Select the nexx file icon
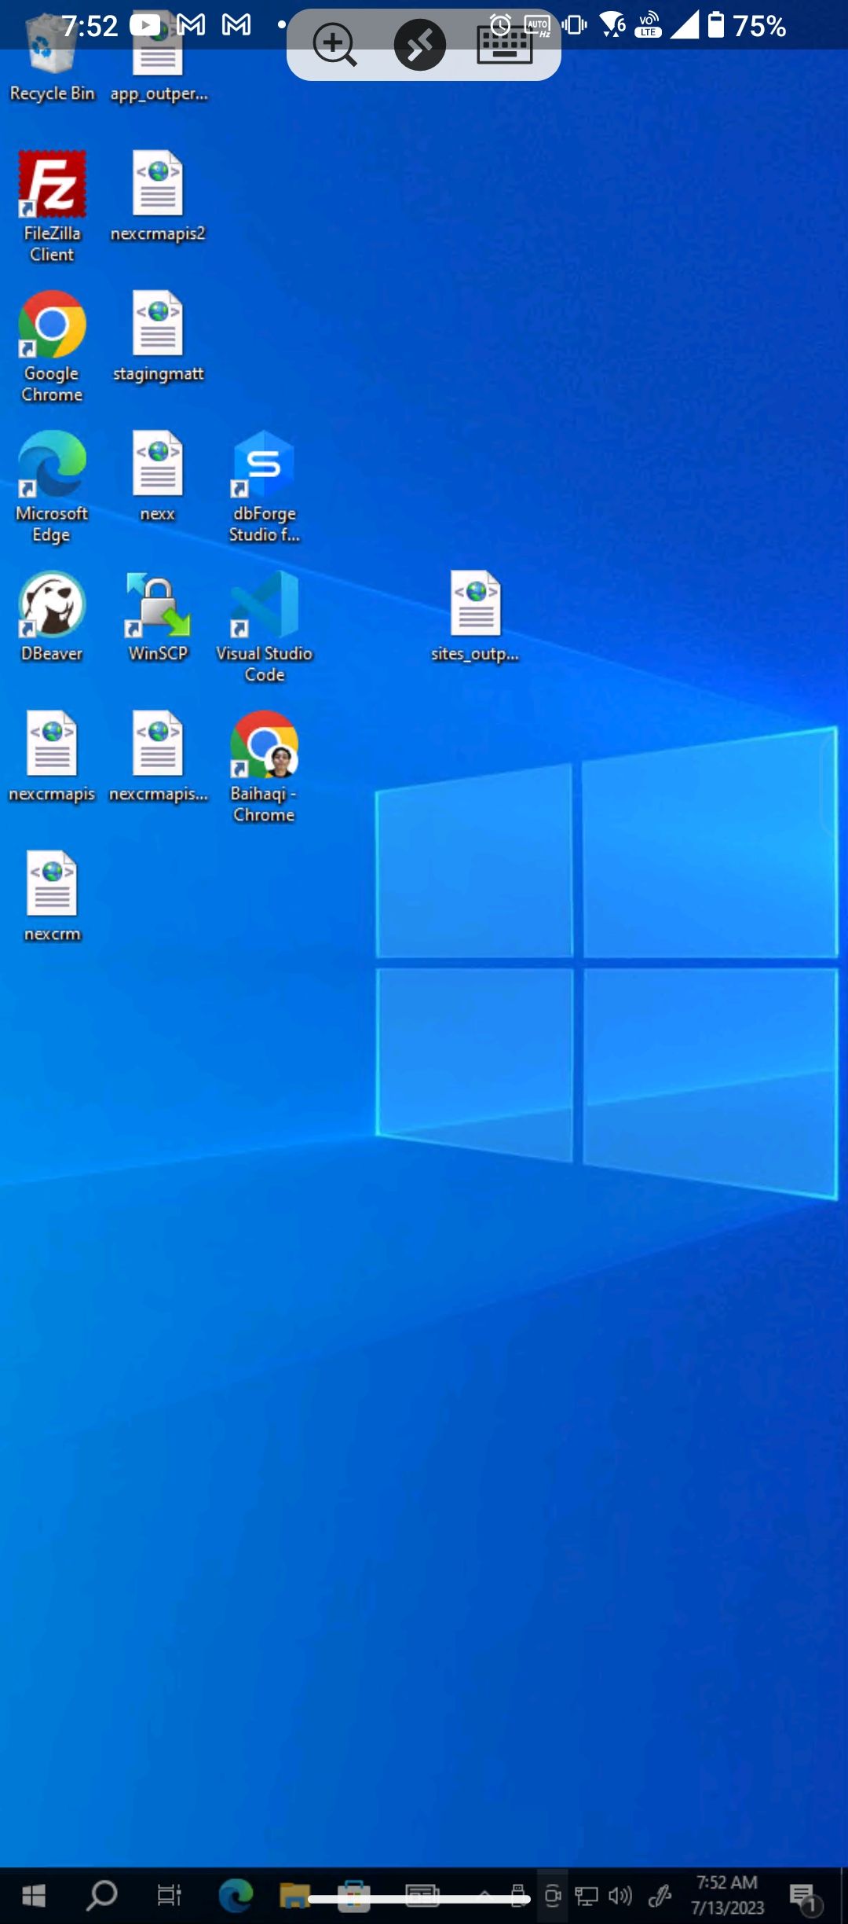This screenshot has width=848, height=1924. pos(158,476)
